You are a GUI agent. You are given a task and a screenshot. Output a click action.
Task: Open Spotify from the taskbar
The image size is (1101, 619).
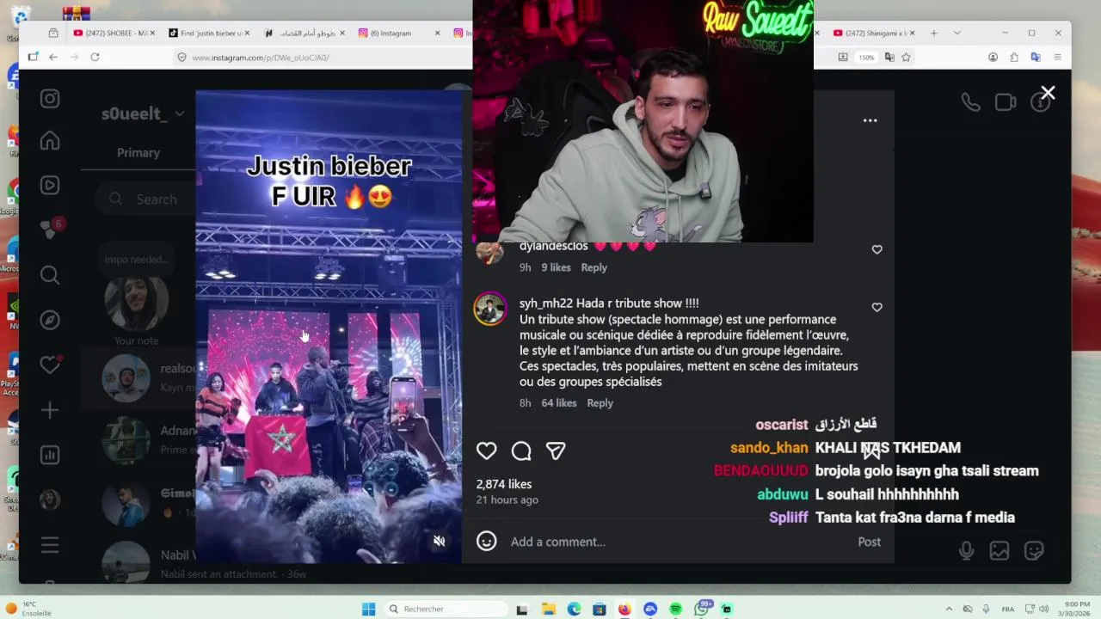coord(676,609)
